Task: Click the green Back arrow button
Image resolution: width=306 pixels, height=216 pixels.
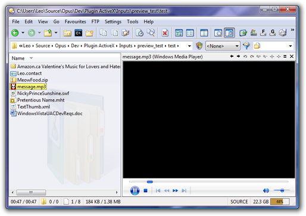Action: pos(15,33)
